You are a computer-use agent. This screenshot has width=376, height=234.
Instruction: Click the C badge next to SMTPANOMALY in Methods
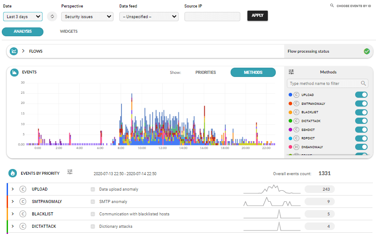click(296, 104)
